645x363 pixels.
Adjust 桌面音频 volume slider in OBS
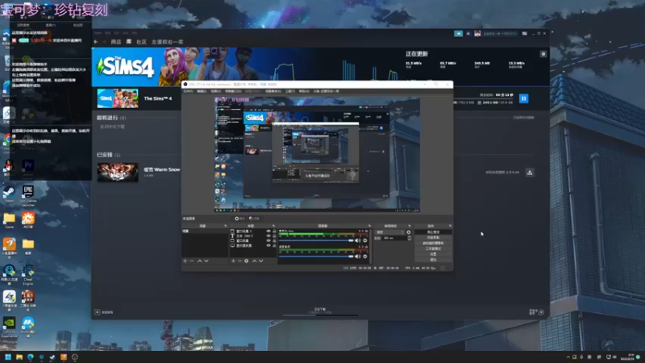316,257
